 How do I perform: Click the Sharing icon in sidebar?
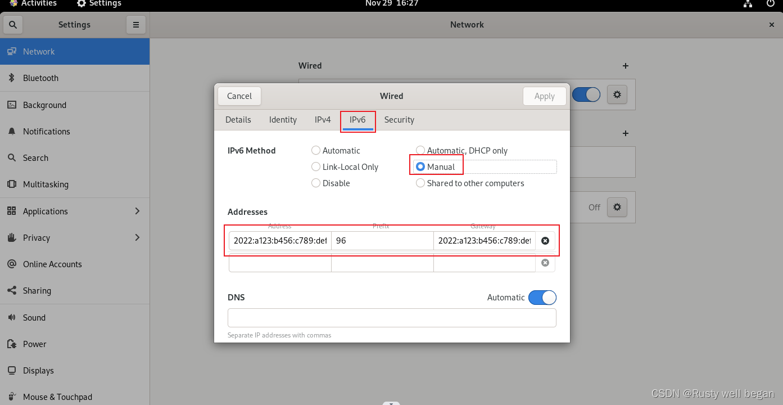(x=11, y=291)
